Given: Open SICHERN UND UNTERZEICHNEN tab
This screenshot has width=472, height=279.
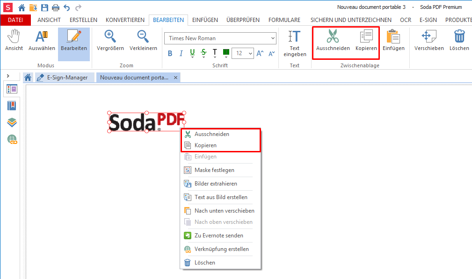Looking at the screenshot, I should point(351,20).
